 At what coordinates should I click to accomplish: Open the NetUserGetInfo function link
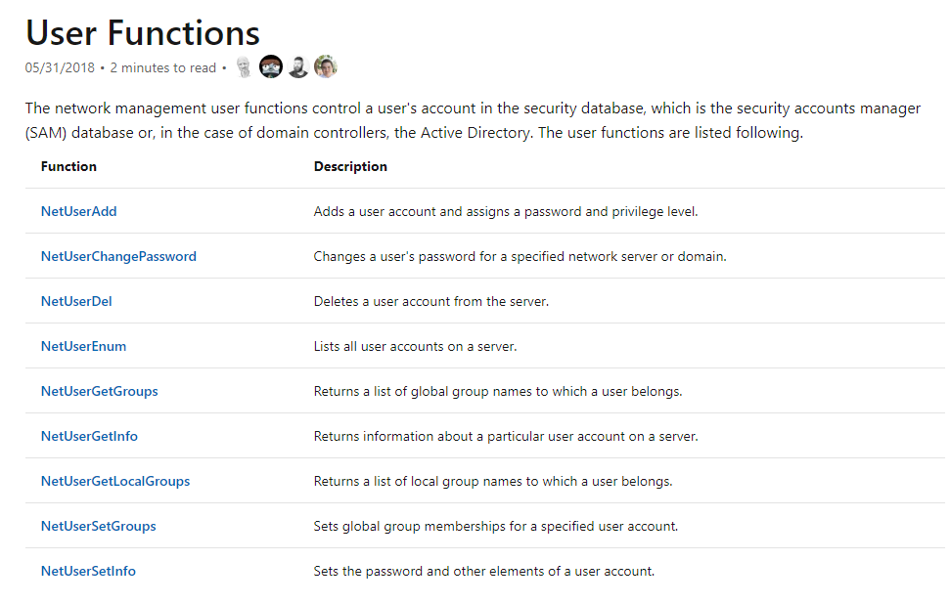[89, 436]
